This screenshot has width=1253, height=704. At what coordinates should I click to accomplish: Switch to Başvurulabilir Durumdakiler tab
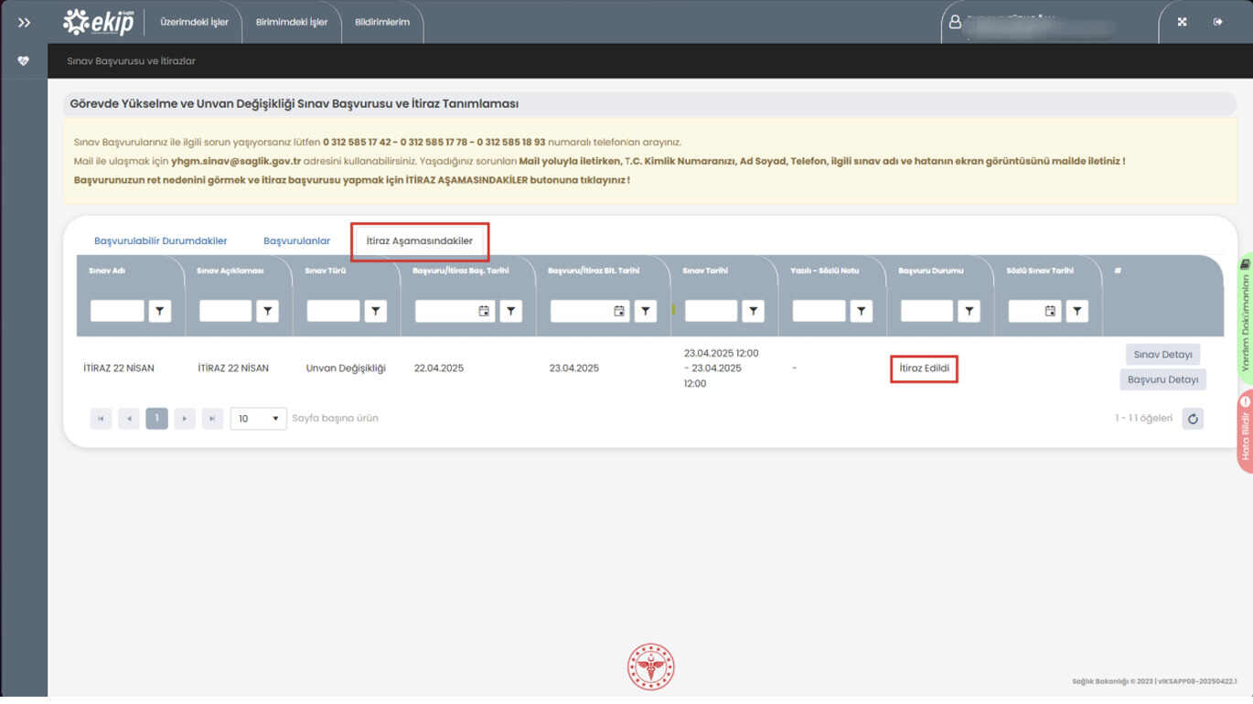160,240
